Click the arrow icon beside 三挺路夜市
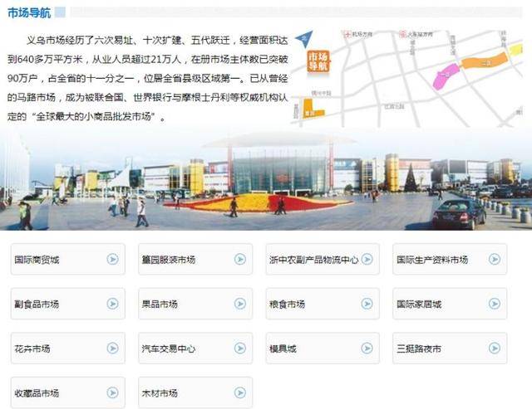 [x=495, y=348]
